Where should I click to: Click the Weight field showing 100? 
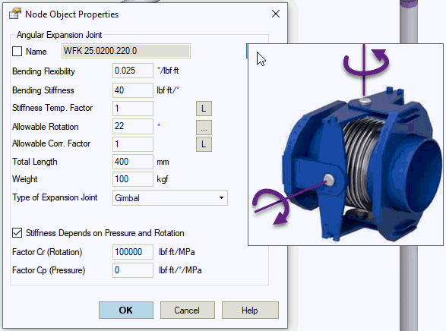pyautogui.click(x=133, y=179)
